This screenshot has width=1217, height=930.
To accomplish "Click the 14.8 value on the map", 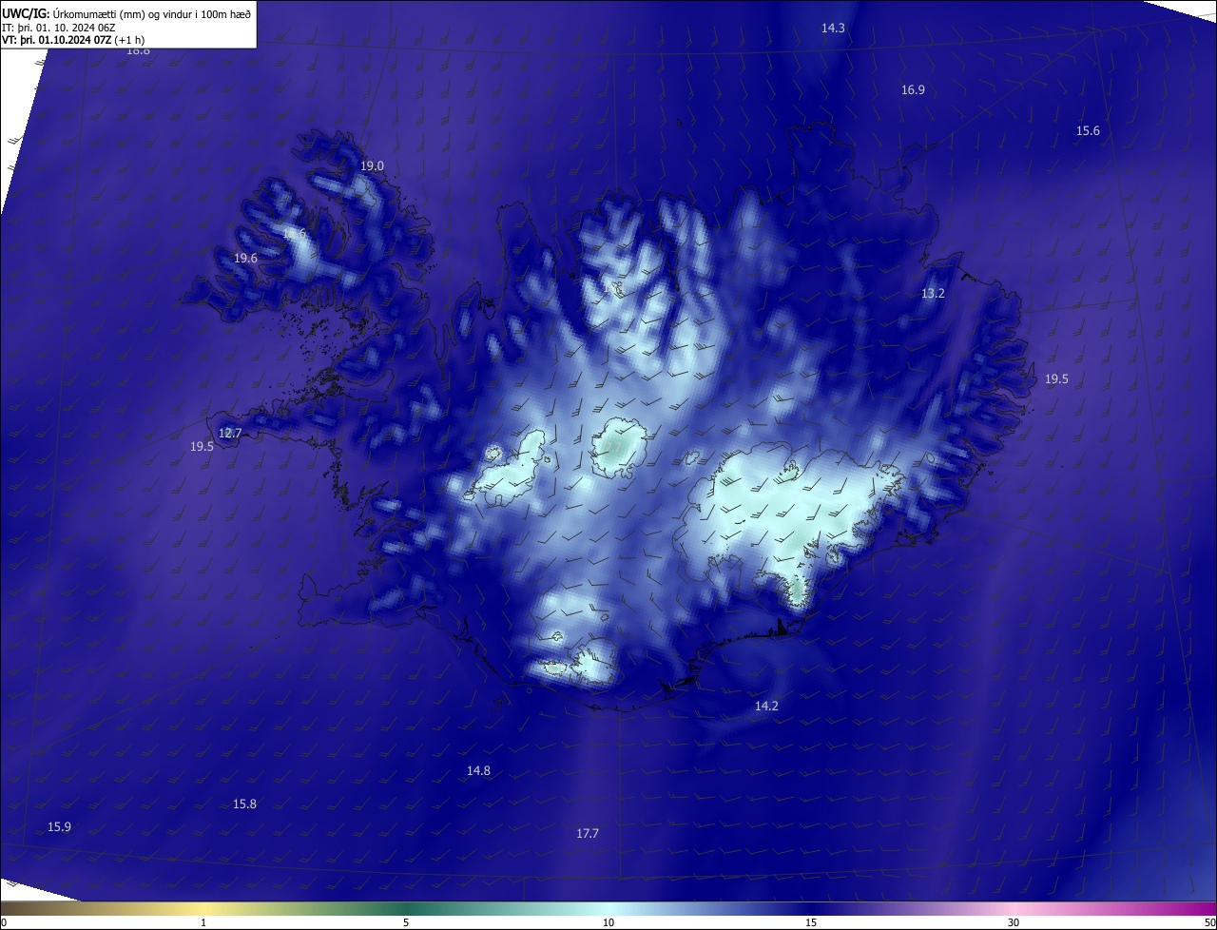I will pos(478,771).
